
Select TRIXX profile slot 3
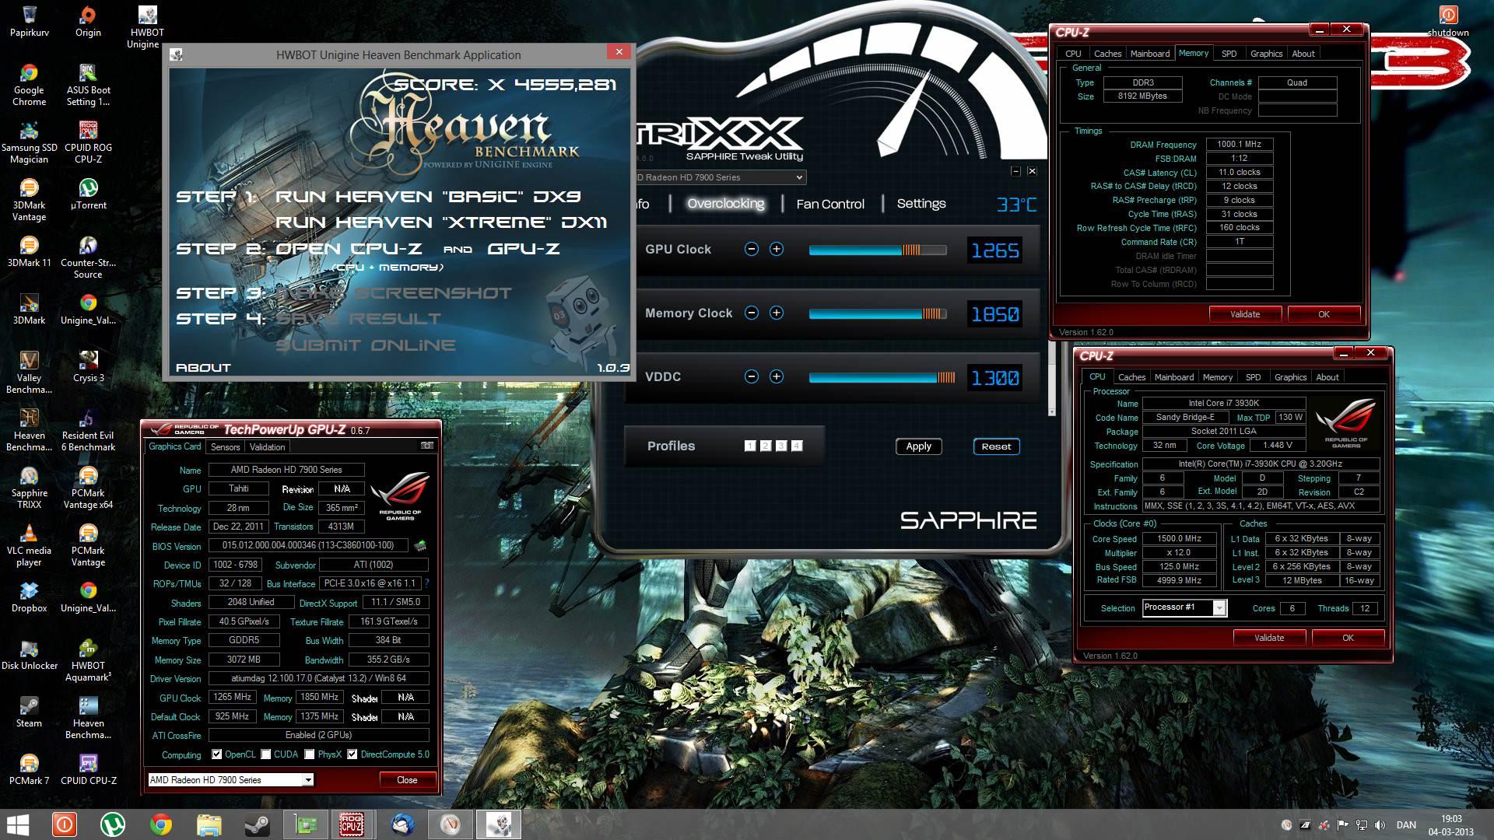(781, 446)
